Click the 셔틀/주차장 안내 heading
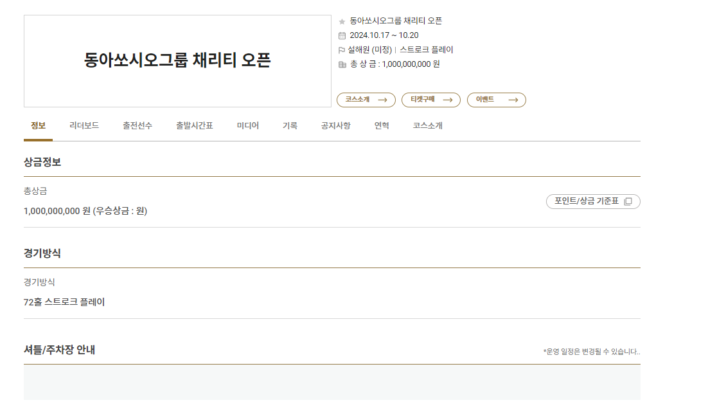Image resolution: width=708 pixels, height=416 pixels. coord(59,350)
